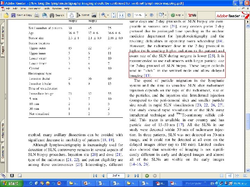Open the zoom percentage dropdown
The image size is (250, 187).
click(x=146, y=15)
